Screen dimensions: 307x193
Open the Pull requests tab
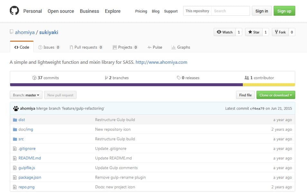[86, 47]
